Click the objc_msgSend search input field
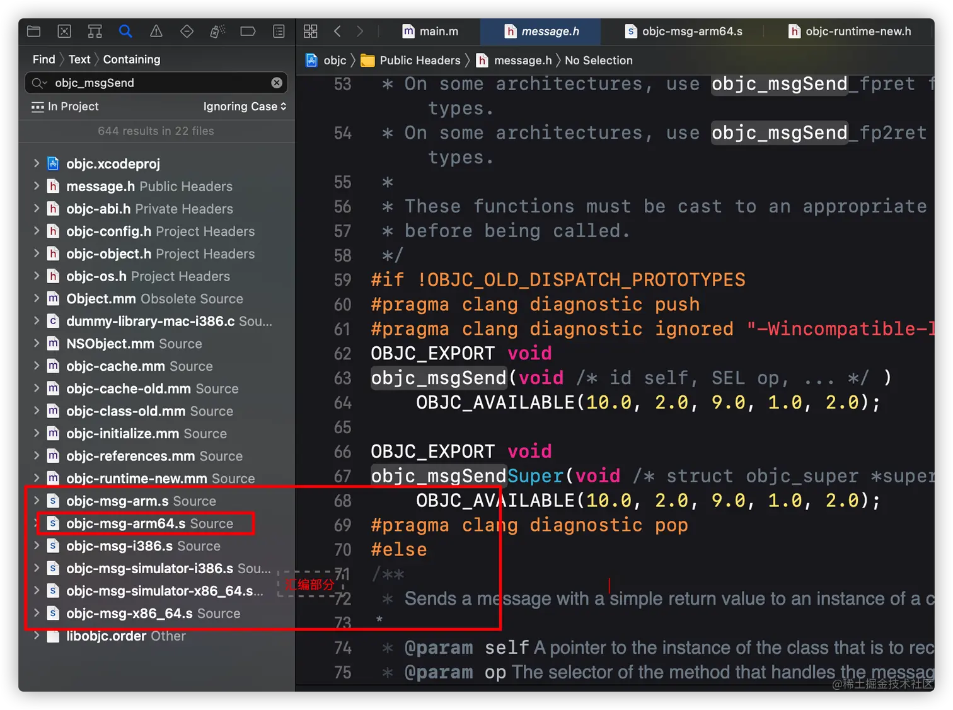 (158, 83)
